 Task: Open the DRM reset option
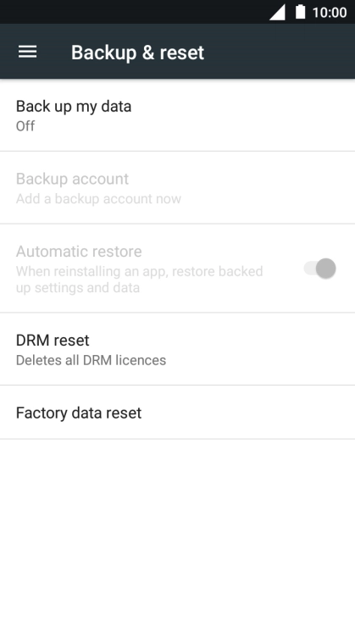[x=177, y=349]
